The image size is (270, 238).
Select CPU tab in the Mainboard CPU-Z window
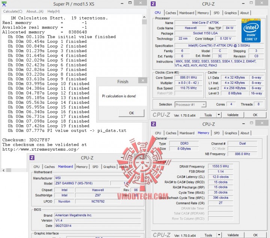[x=36, y=167]
